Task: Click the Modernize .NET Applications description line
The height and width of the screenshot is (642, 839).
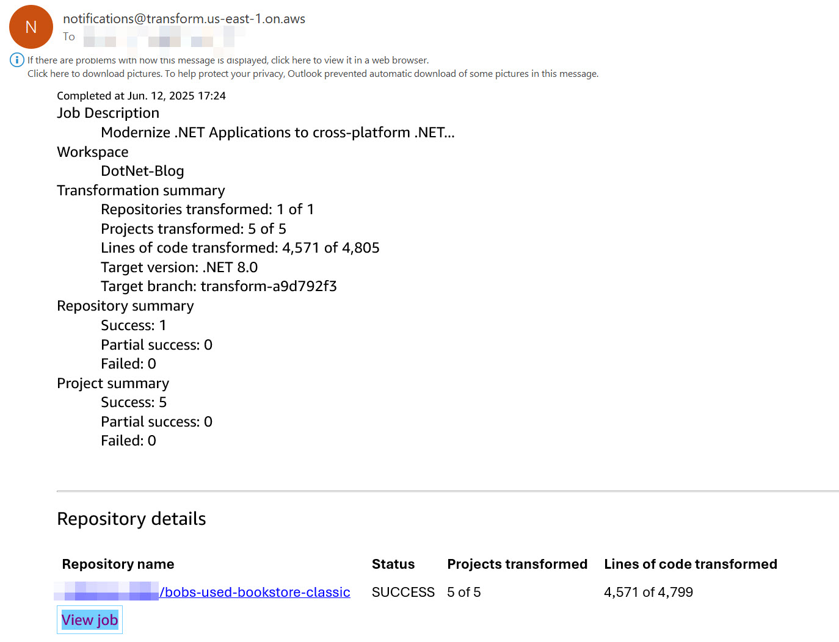Action: (x=278, y=132)
